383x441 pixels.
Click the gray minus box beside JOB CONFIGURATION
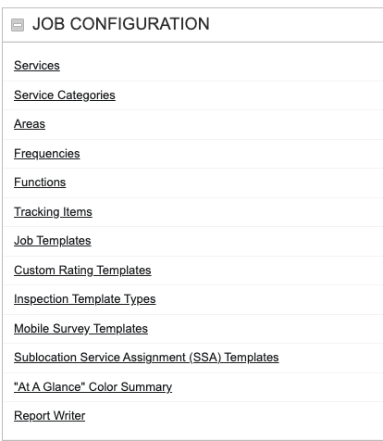(18, 25)
